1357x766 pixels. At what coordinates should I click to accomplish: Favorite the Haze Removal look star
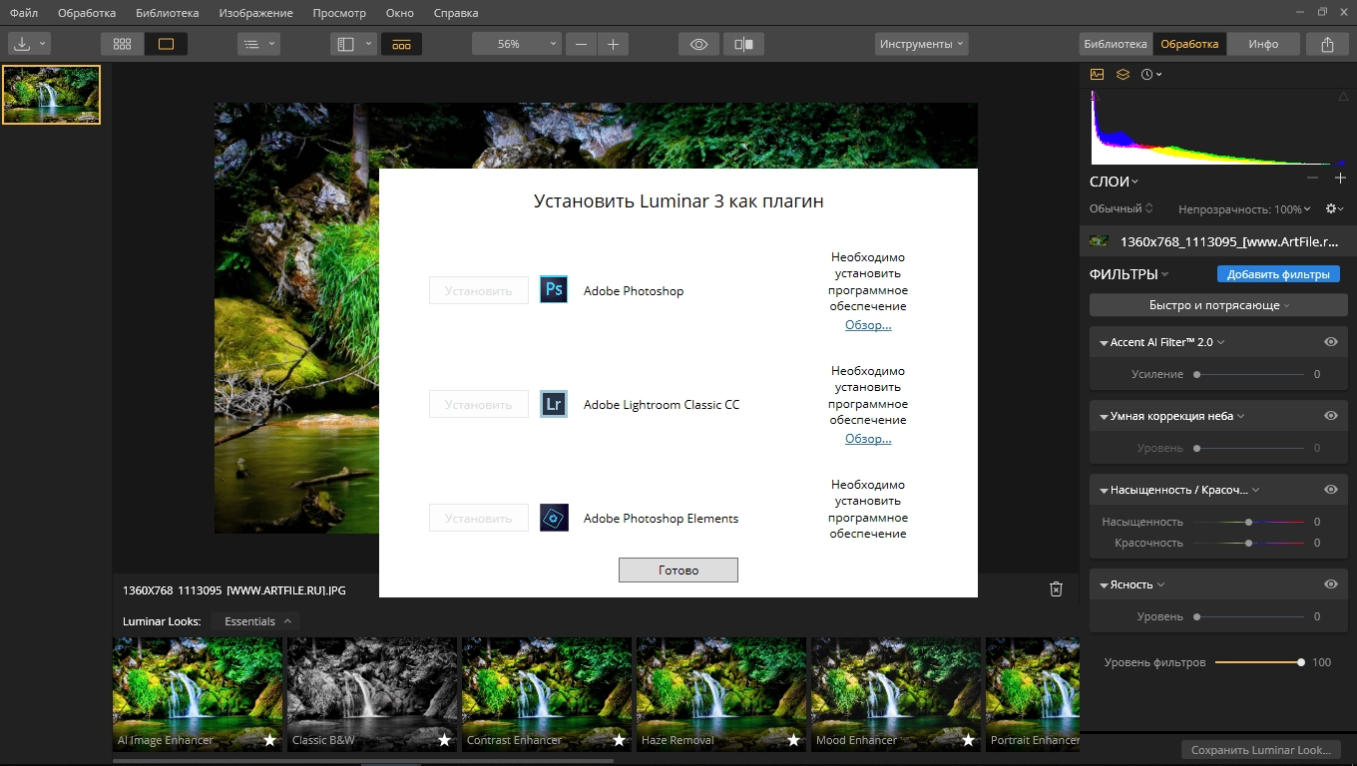coord(794,740)
